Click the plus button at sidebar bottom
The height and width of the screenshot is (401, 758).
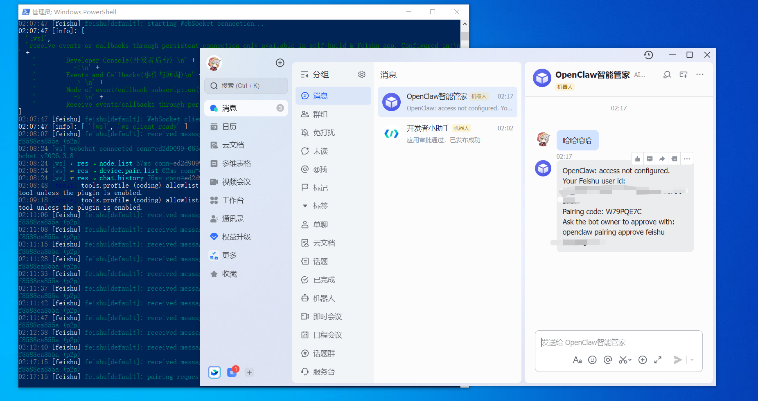pyautogui.click(x=249, y=372)
